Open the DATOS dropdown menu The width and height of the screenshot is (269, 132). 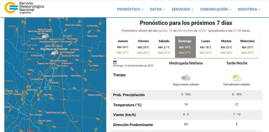pos(157,9)
